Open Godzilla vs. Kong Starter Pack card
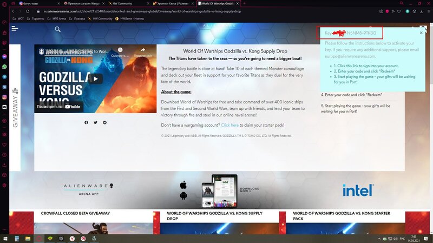 (x=345, y=222)
